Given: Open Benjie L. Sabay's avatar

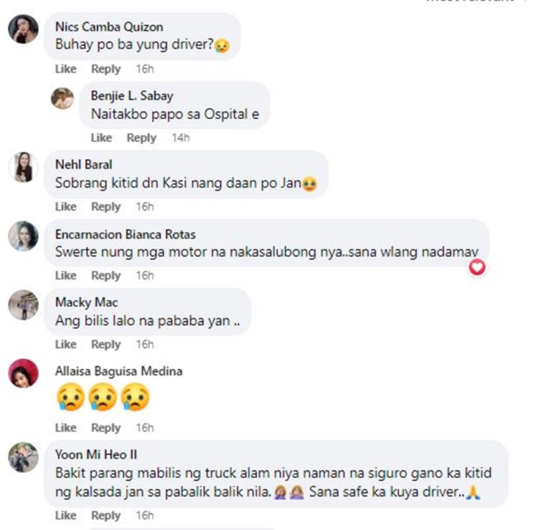Looking at the screenshot, I should [62, 98].
